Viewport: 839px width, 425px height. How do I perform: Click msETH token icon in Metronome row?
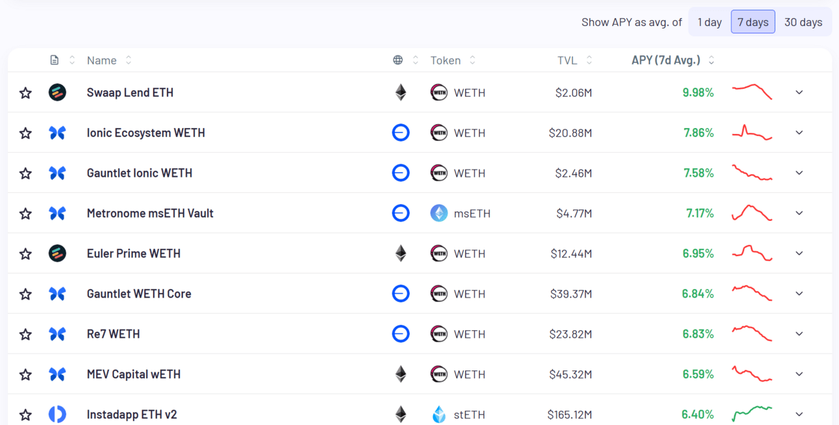(x=439, y=213)
